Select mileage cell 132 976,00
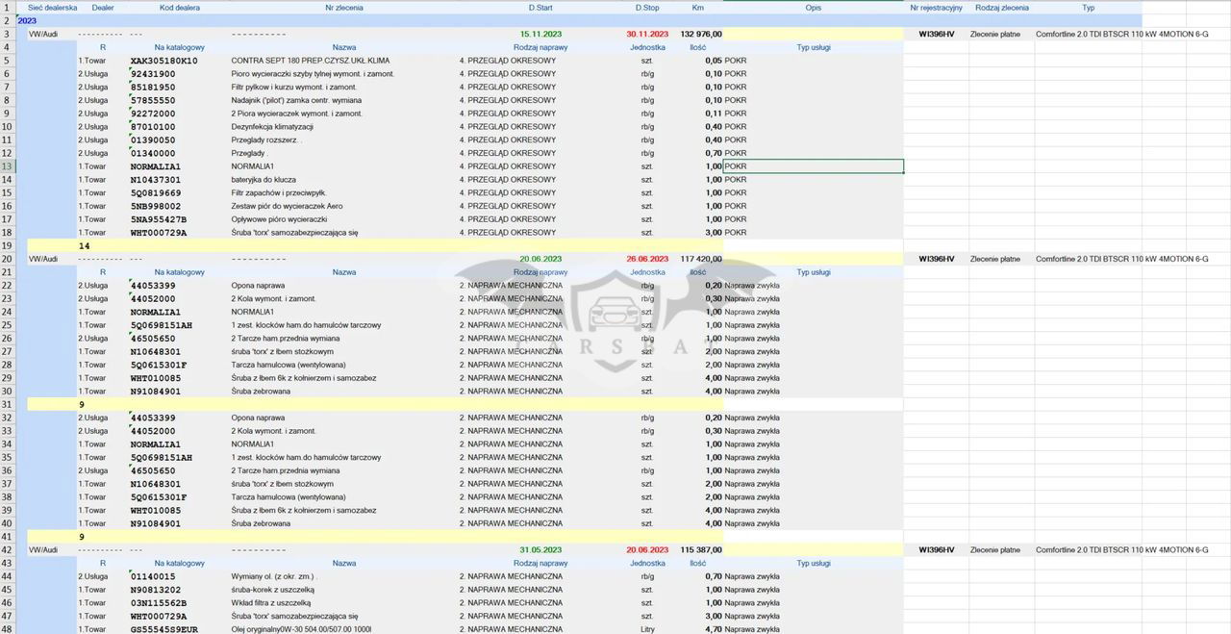Image resolution: width=1231 pixels, height=634 pixels. 701,34
